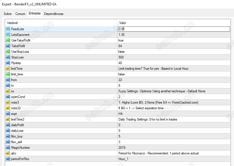Select the Entradas tab

click(x=35, y=13)
